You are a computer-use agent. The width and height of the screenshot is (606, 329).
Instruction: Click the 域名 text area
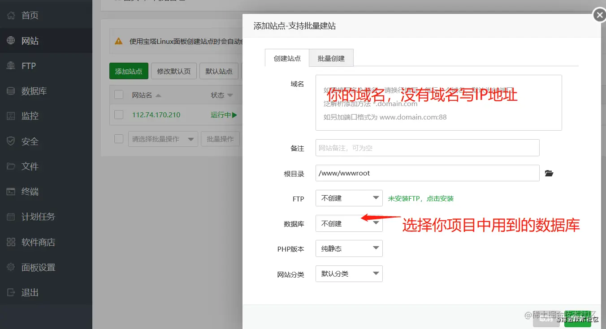pyautogui.click(x=439, y=103)
